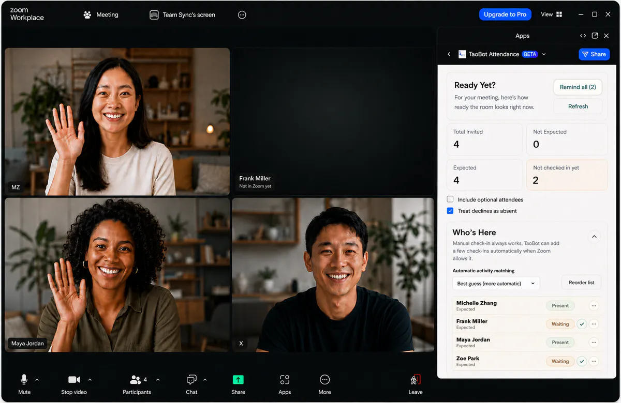
Task: Go back from TaoBot Attendance
Action: click(x=449, y=54)
